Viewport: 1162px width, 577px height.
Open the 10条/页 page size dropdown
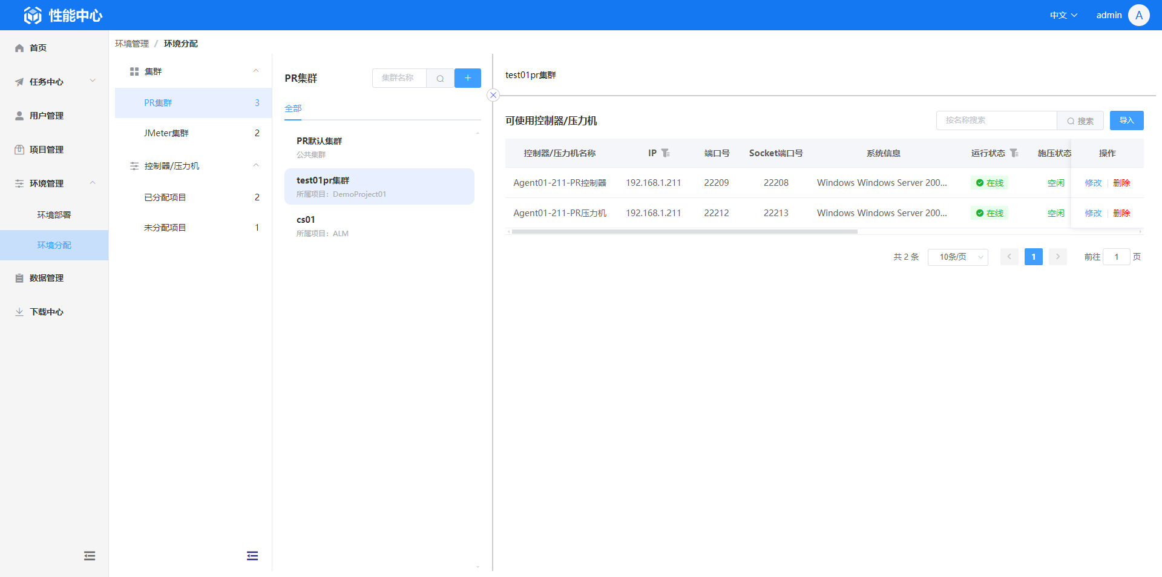point(957,257)
